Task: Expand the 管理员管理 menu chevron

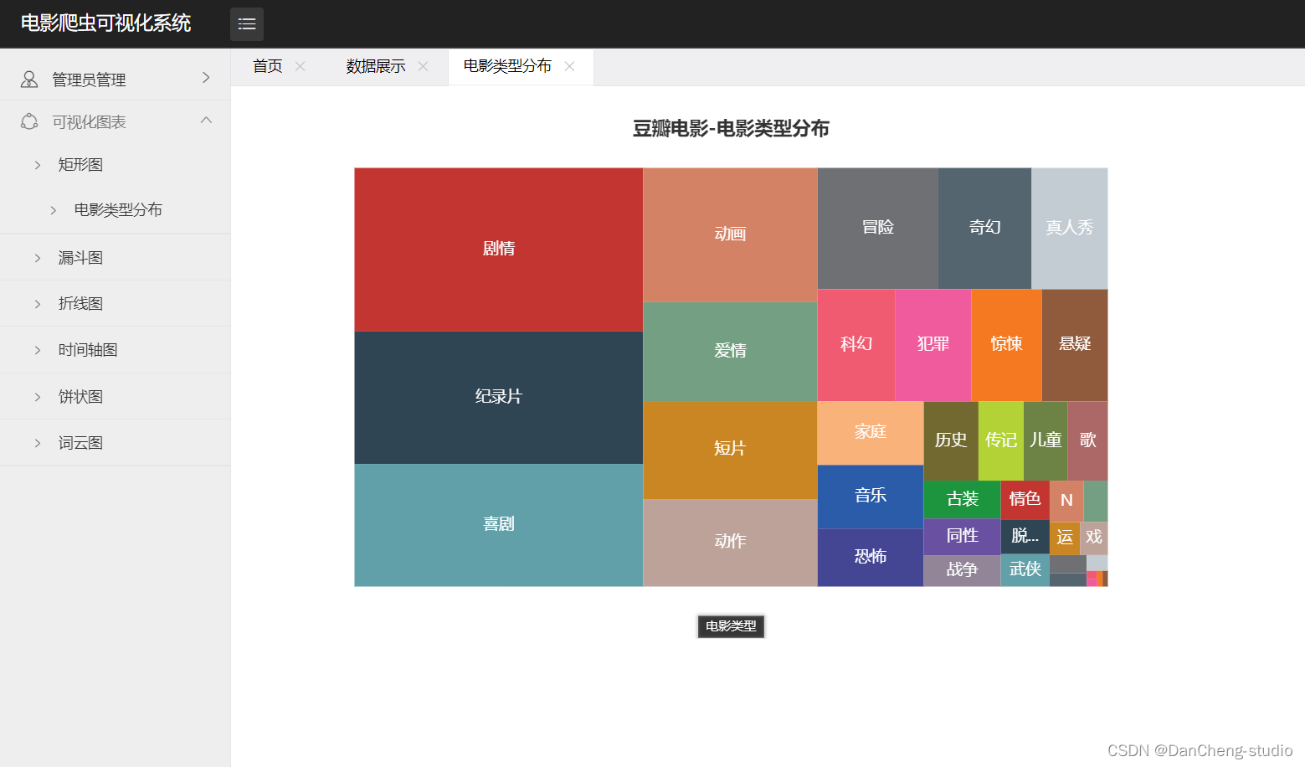Action: click(x=206, y=78)
